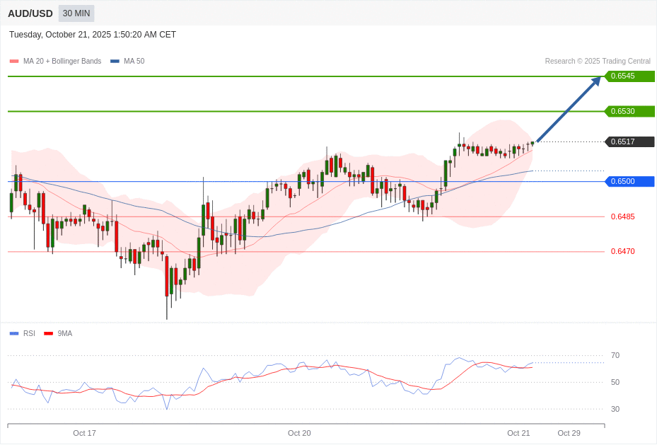Click the red 0.6485 support level label
The height and width of the screenshot is (445, 657).
tap(622, 216)
